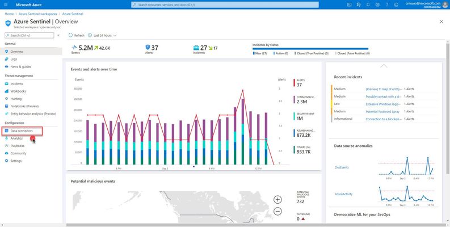Click the 5.2M events count

click(x=86, y=48)
